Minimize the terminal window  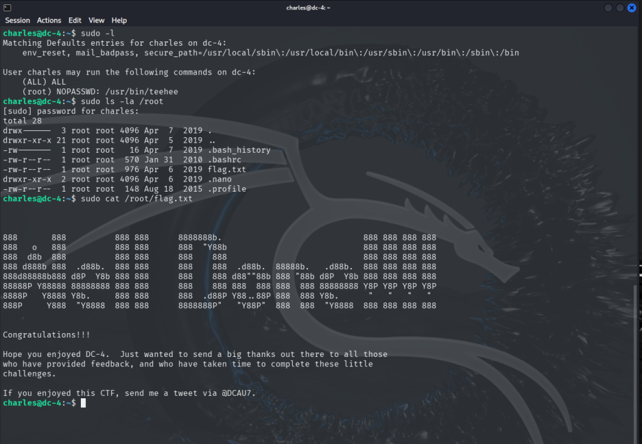tap(608, 8)
